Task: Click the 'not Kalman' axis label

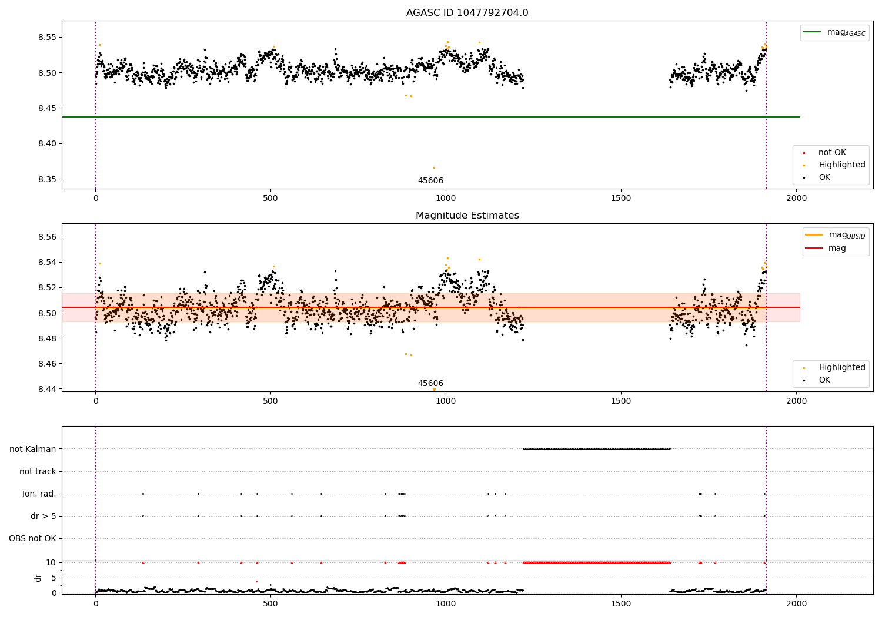Action: (33, 450)
